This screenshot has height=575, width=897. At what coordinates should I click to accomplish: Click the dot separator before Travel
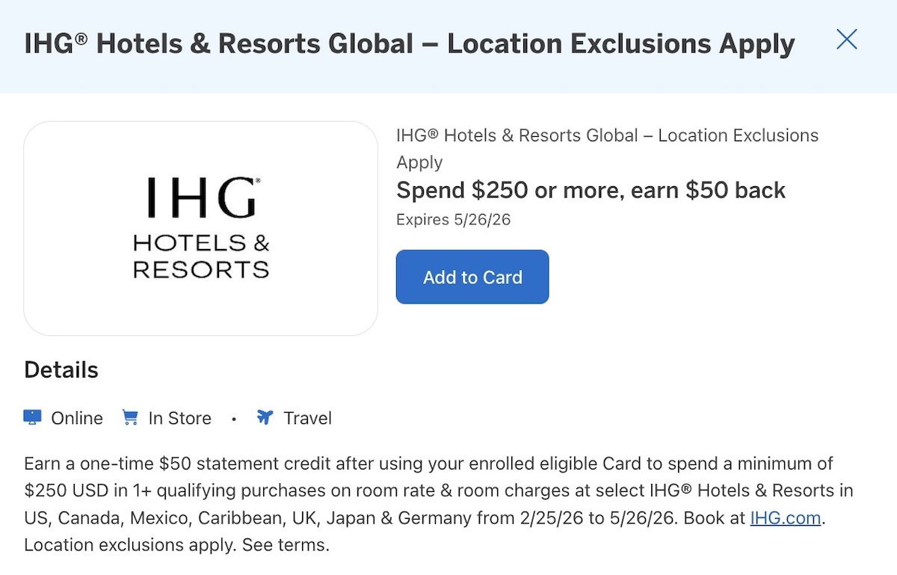pos(234,419)
